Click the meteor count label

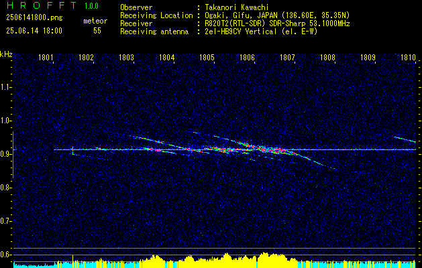pyautogui.click(x=95, y=21)
